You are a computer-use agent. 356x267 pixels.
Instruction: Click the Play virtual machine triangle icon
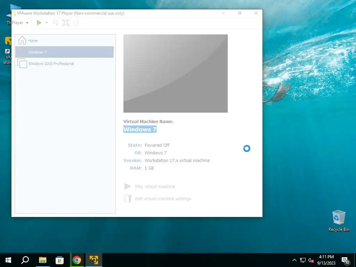[x=128, y=186]
